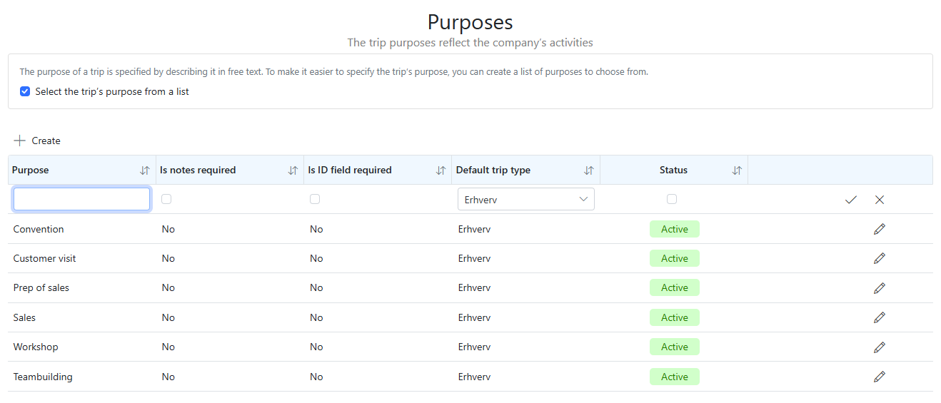Tick the Is notes required checkbox in new row
This screenshot has height=403, width=941.
[166, 200]
